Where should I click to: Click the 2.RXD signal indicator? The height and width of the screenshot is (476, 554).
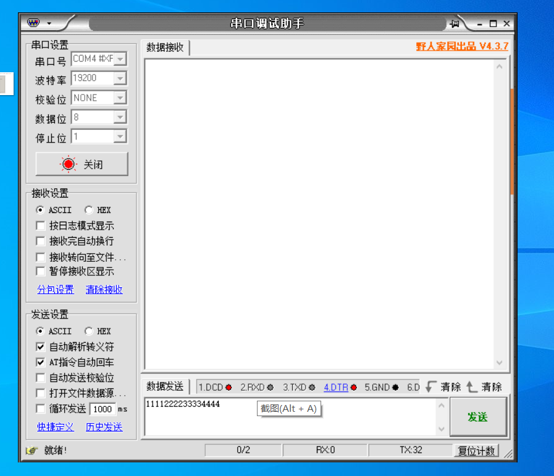(x=256, y=387)
